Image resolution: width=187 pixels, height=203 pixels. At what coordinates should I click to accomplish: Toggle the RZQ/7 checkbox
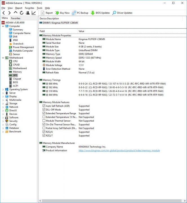[44, 135]
